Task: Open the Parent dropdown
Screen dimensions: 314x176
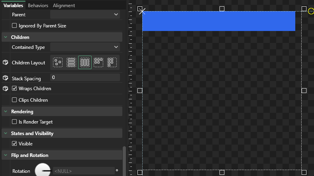Action: pos(85,15)
